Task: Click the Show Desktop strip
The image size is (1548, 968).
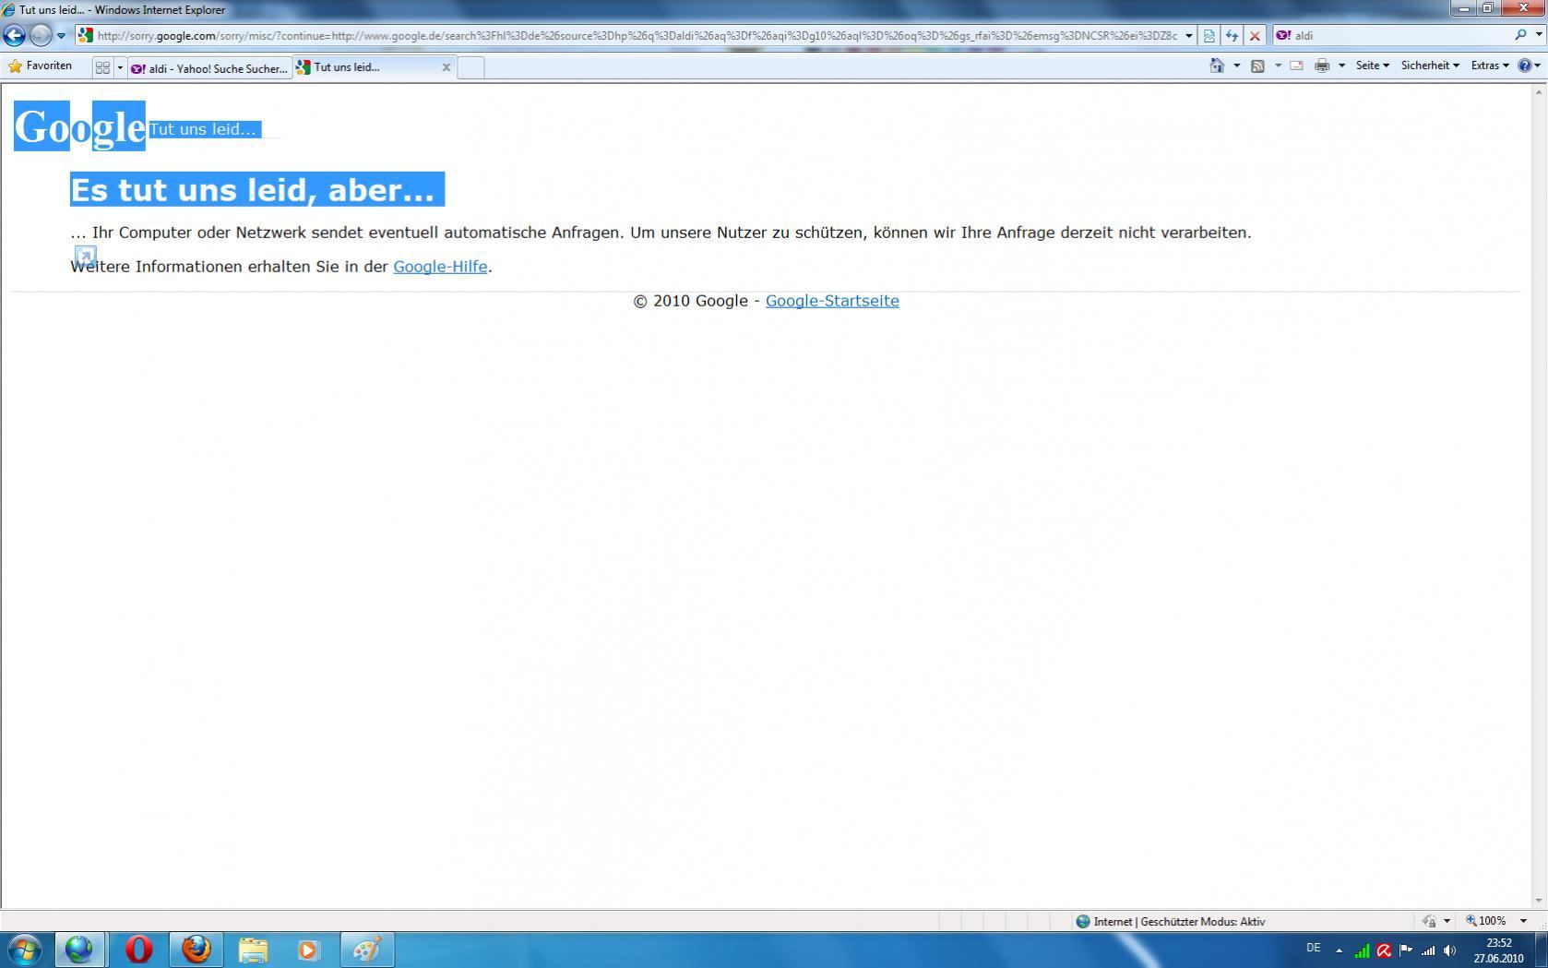Action: [1542, 950]
